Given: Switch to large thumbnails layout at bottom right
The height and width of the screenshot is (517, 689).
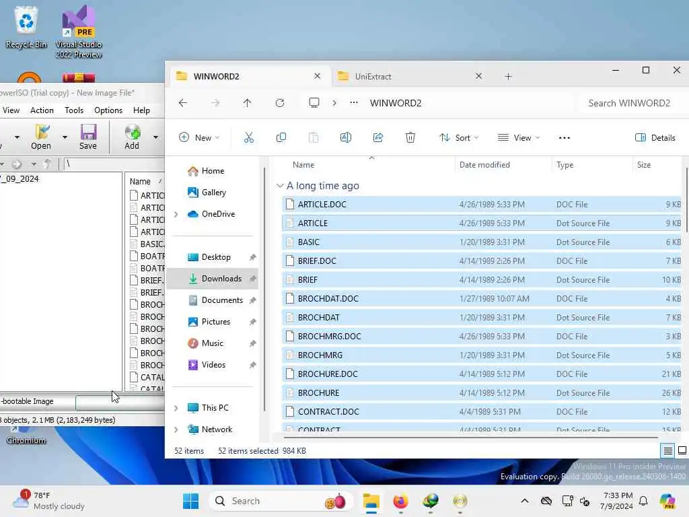Looking at the screenshot, I should [x=682, y=450].
